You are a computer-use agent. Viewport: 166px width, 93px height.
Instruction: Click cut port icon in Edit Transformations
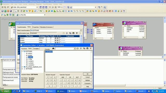(67, 33)
